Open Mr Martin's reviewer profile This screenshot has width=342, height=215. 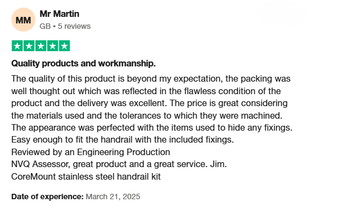click(59, 14)
